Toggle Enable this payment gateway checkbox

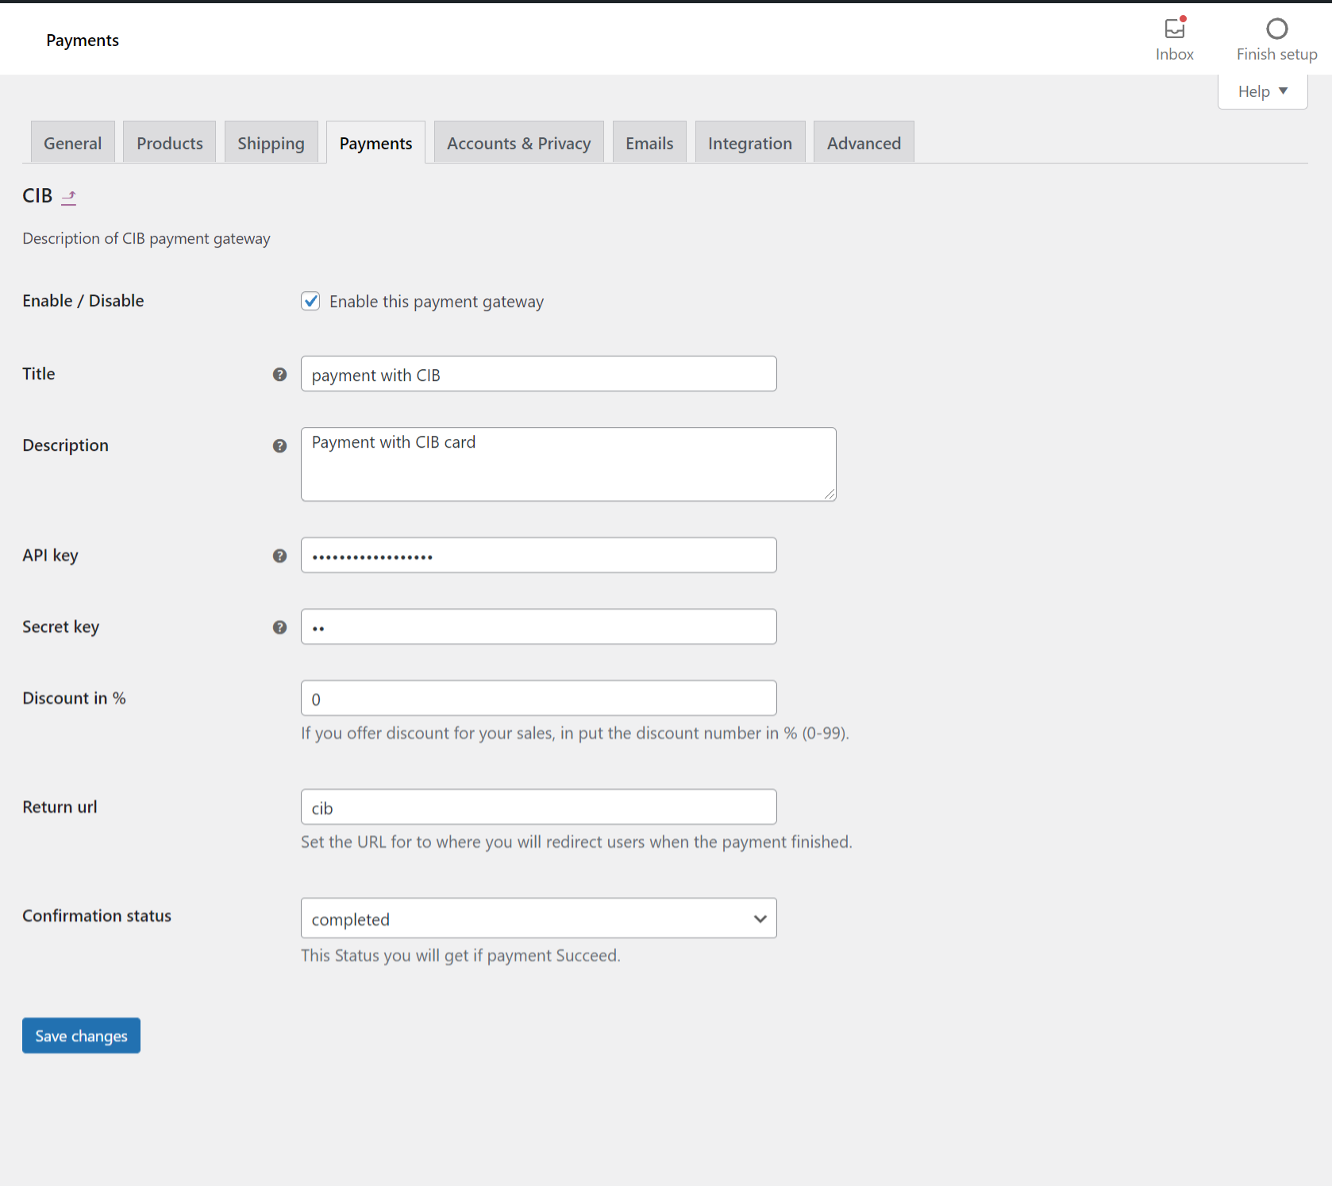310,301
